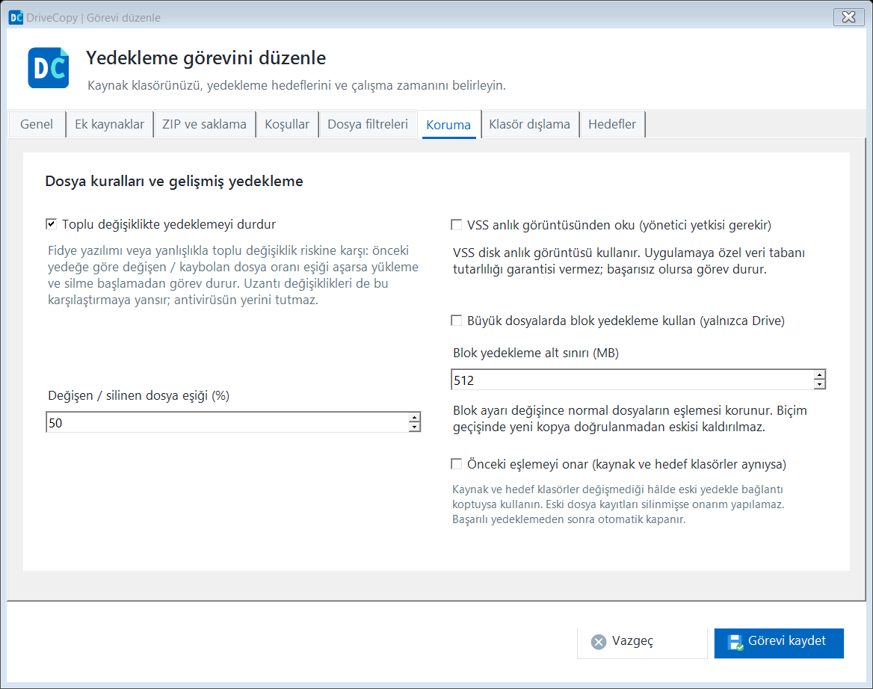The height and width of the screenshot is (689, 873).
Task: Enable VSS anlık görüntüsünden oku checkbox
Action: point(456,225)
